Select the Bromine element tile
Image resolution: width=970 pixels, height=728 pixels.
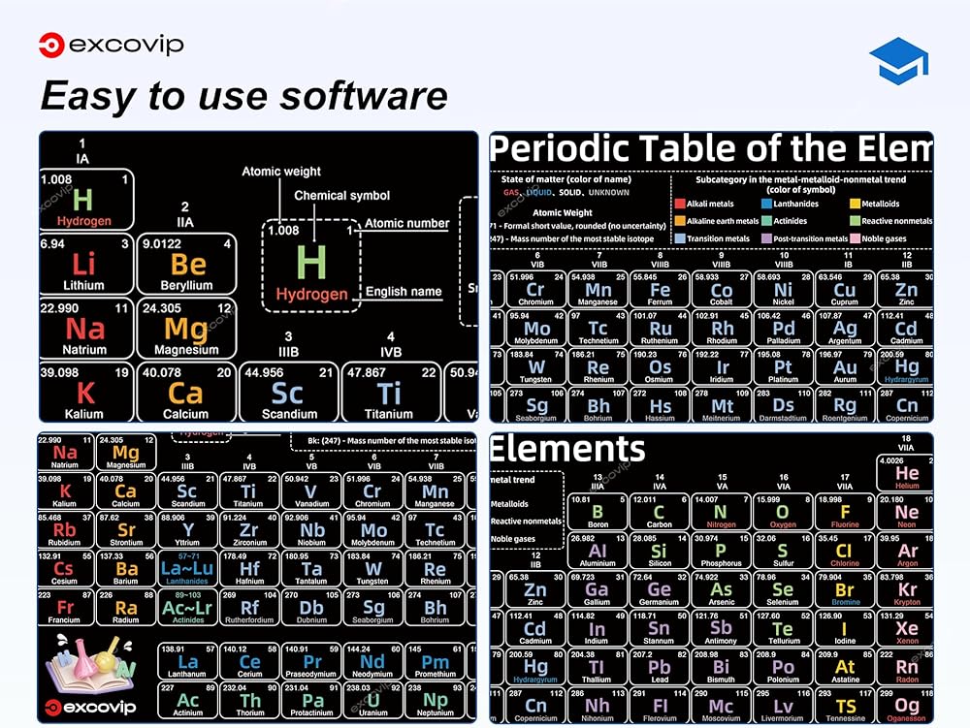click(845, 589)
